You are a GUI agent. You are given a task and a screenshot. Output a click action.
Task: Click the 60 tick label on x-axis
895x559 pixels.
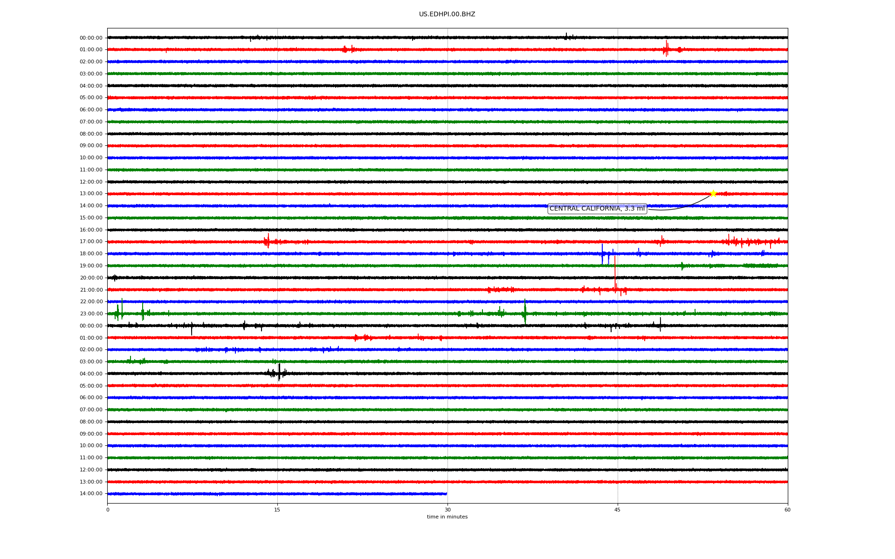pyautogui.click(x=787, y=510)
